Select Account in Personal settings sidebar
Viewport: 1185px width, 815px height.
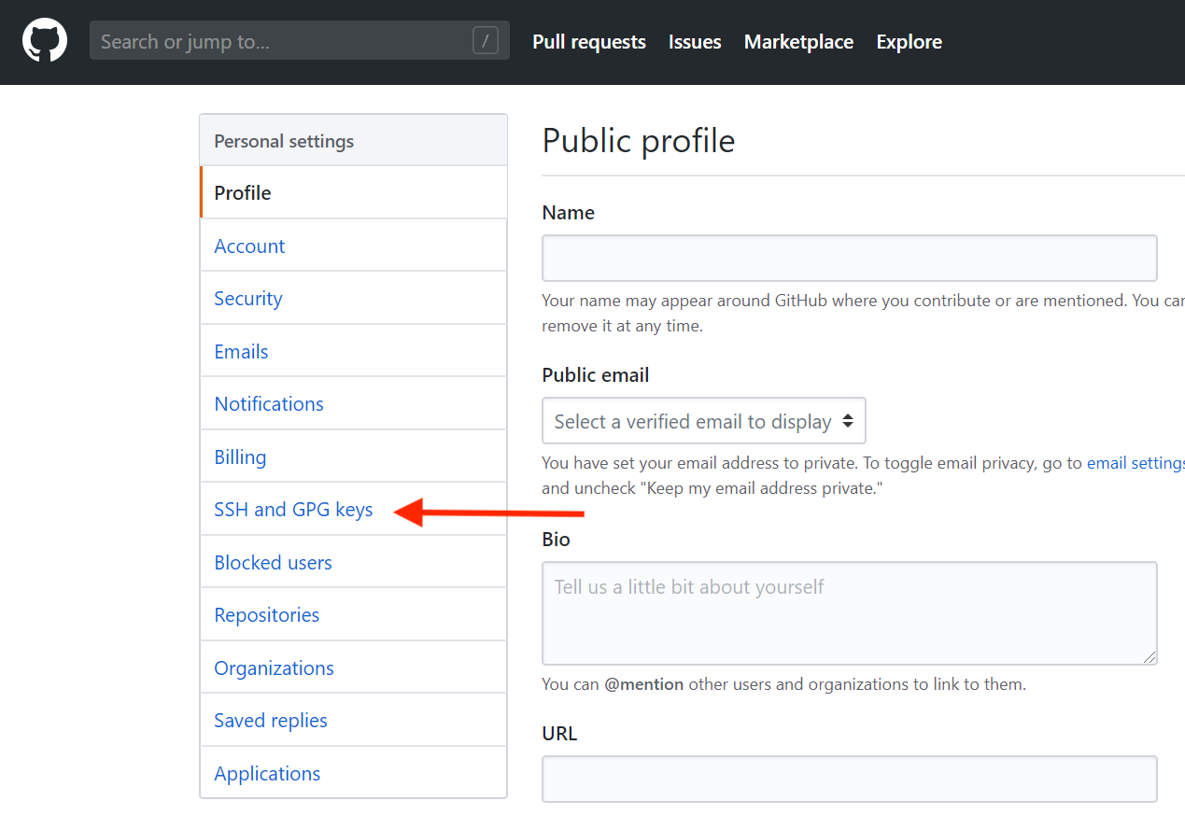tap(249, 246)
